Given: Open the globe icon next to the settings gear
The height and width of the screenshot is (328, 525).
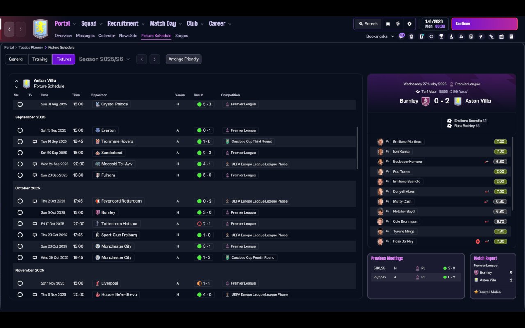Looking at the screenshot, I should [398, 24].
